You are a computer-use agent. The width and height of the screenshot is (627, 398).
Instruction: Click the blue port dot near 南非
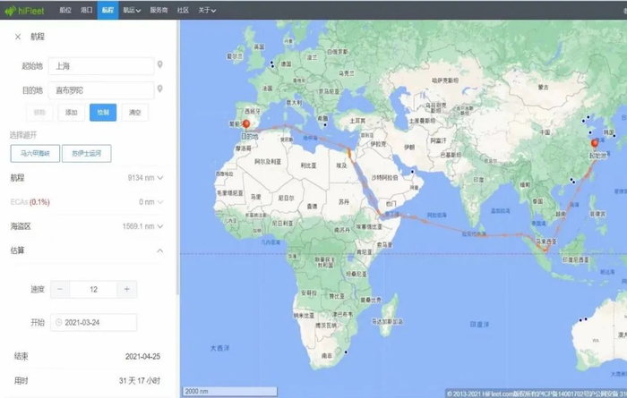pyautogui.click(x=346, y=352)
